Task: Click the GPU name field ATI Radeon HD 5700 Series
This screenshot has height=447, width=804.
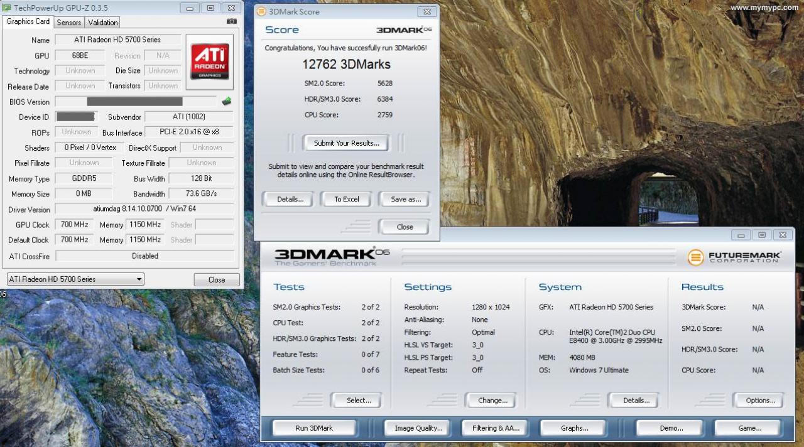Action: click(118, 40)
